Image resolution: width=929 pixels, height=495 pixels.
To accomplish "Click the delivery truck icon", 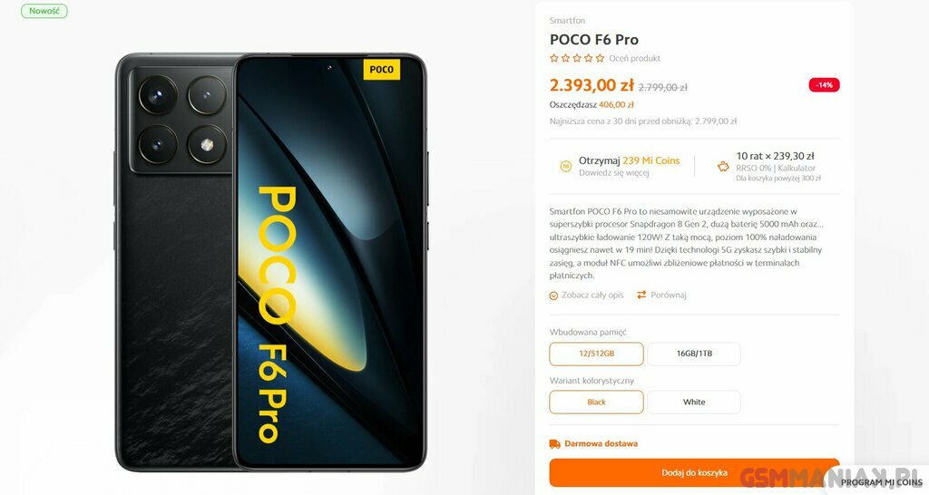I will [x=554, y=443].
